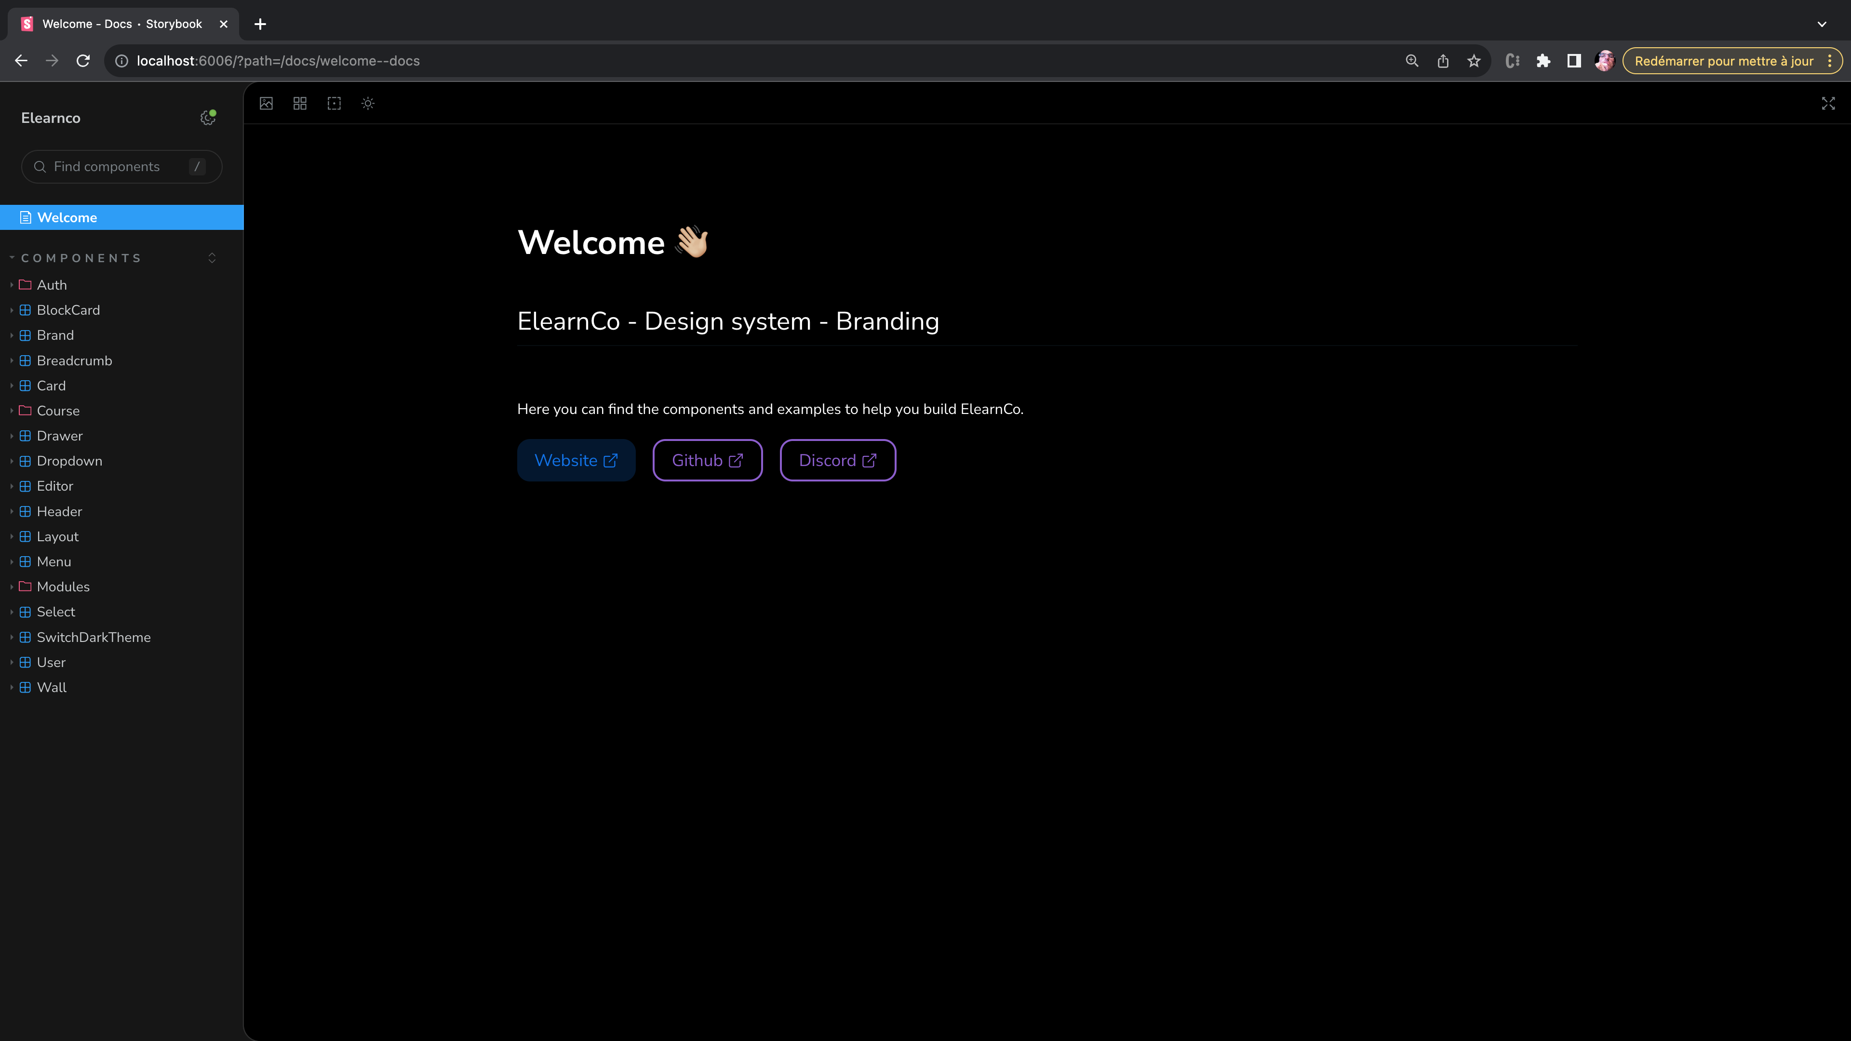Screen dimensions: 1851x1041
Task: Focus the Find components search field
Action: (x=115, y=167)
